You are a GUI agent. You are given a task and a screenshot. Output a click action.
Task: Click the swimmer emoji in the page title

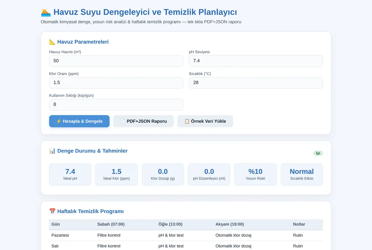[46, 12]
